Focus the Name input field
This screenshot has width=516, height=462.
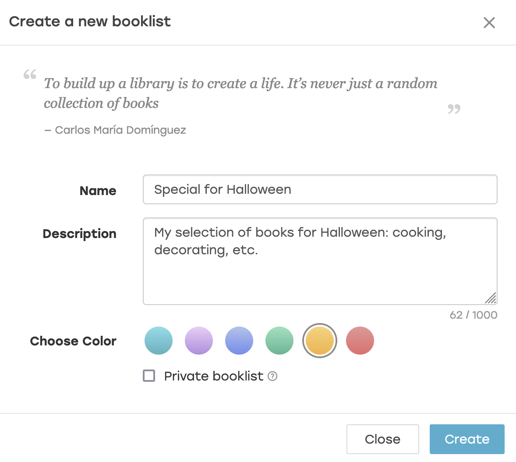(x=320, y=189)
